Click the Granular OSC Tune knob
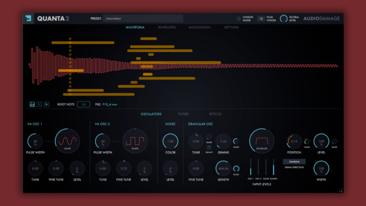Screen dimensions: 366x206 [196, 141]
